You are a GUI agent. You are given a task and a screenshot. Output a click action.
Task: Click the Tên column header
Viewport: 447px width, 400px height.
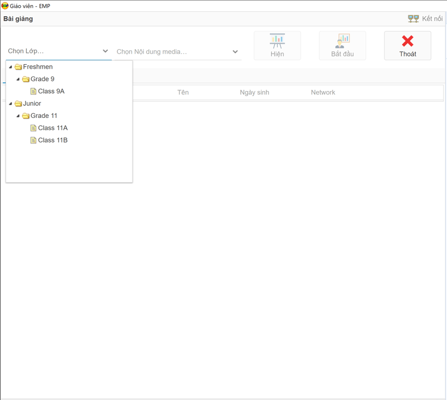click(183, 92)
